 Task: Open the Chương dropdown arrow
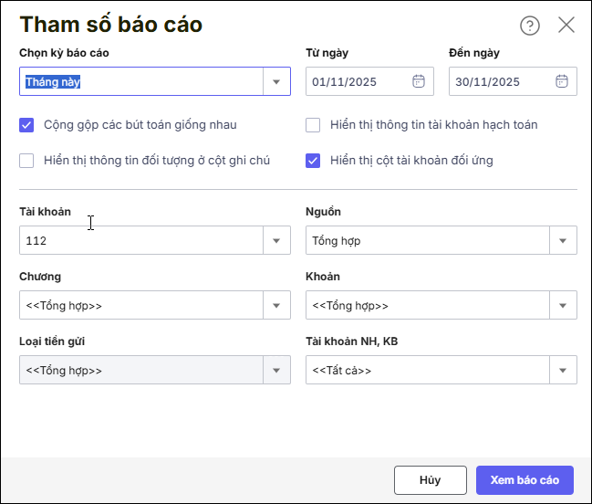pos(276,305)
